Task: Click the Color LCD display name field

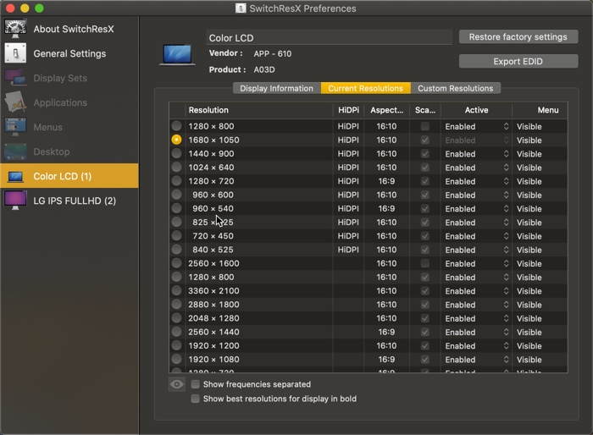Action: click(329, 38)
